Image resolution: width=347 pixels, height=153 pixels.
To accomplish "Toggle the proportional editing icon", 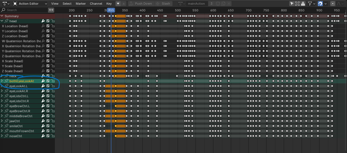I will point(333,4).
